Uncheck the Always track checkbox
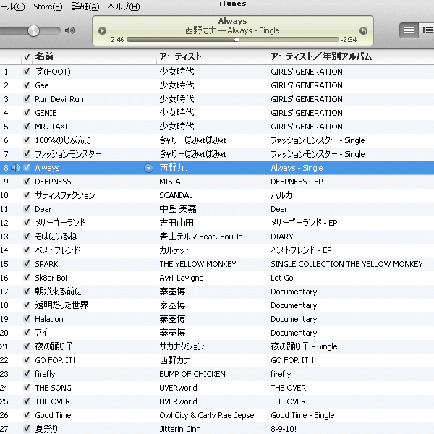434x434 pixels. point(27,168)
